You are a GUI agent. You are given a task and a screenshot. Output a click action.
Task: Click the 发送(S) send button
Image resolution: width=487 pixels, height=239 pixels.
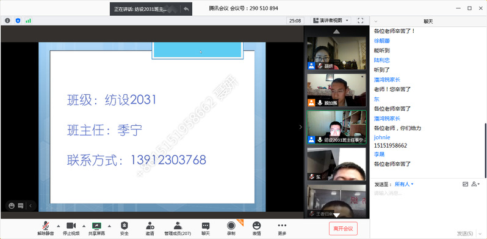click(x=465, y=234)
